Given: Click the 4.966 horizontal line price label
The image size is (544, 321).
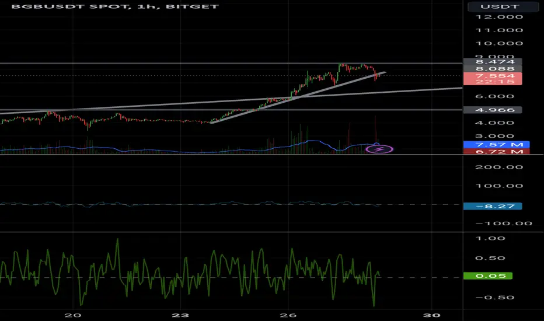Looking at the screenshot, I should (493, 110).
